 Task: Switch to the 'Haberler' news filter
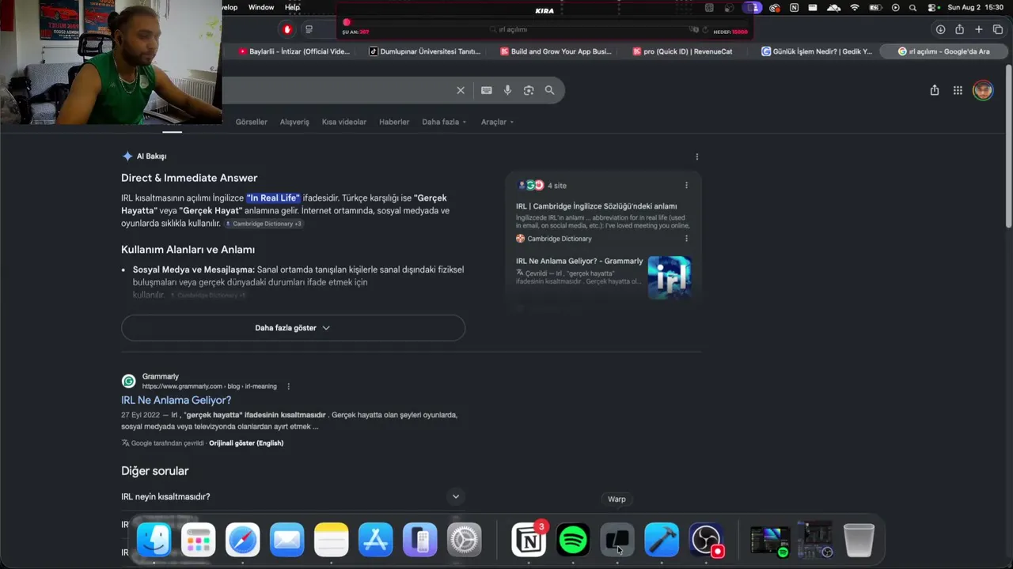point(394,122)
